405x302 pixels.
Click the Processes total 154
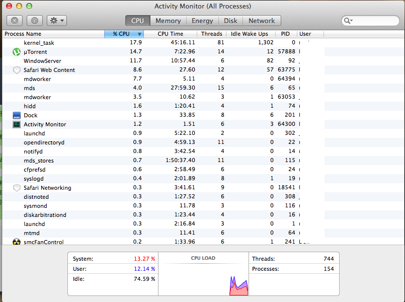click(329, 269)
